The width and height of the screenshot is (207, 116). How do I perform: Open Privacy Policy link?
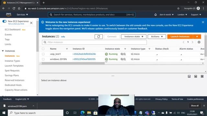[161, 99]
